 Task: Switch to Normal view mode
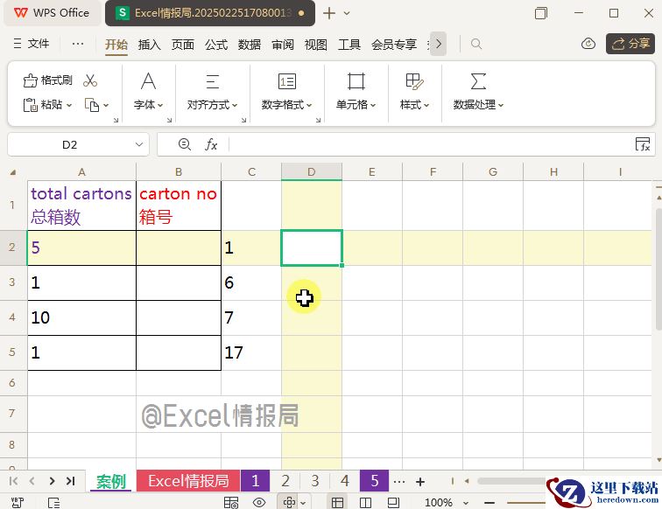click(x=337, y=503)
